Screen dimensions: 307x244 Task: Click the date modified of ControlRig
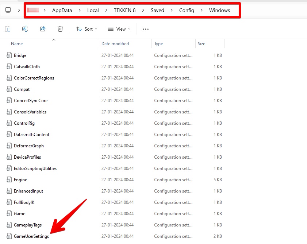118,123
